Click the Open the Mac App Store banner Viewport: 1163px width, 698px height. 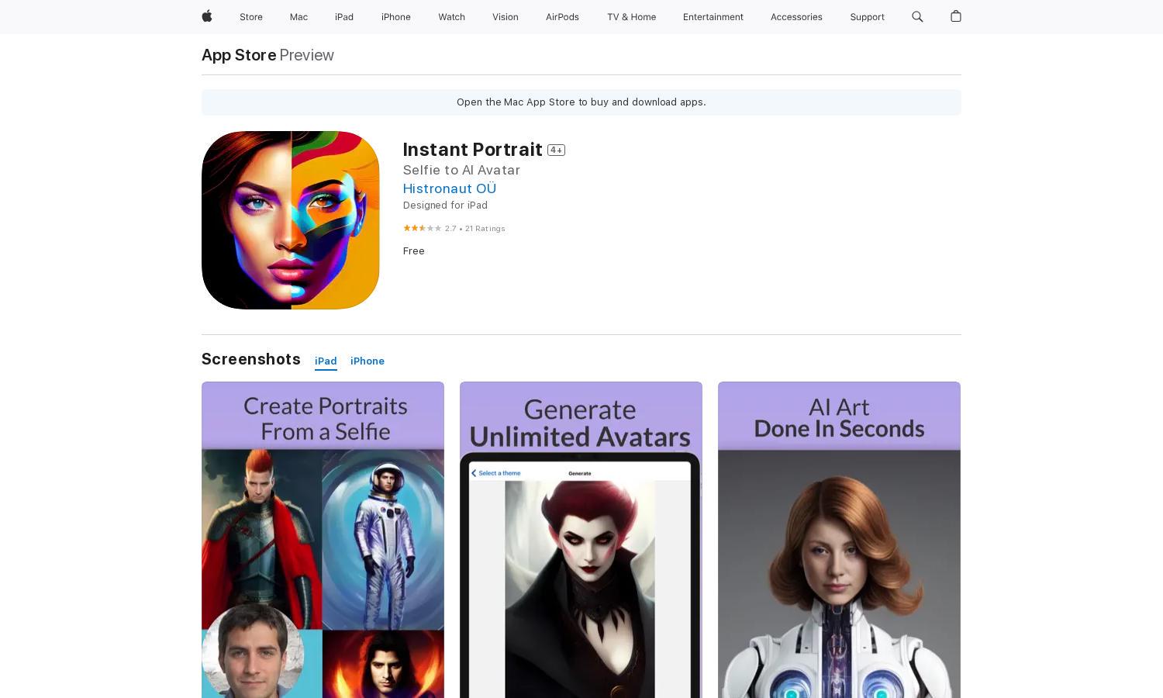[x=581, y=102]
